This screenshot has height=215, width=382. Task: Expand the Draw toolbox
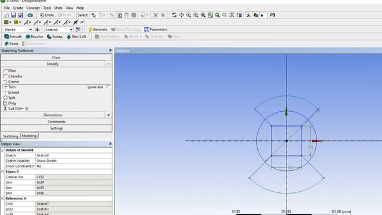coord(56,57)
